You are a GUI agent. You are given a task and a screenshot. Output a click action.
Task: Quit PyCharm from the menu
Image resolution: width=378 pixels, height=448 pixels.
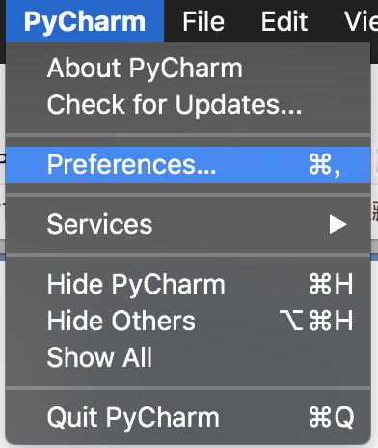click(x=188, y=417)
